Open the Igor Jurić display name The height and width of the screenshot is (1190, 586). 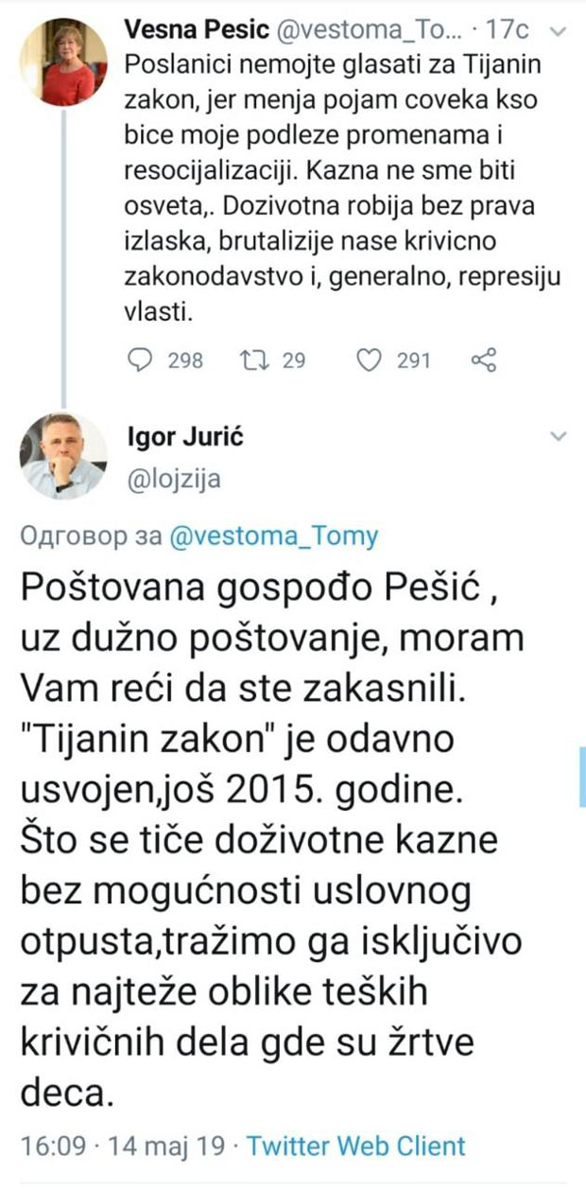pos(180,440)
